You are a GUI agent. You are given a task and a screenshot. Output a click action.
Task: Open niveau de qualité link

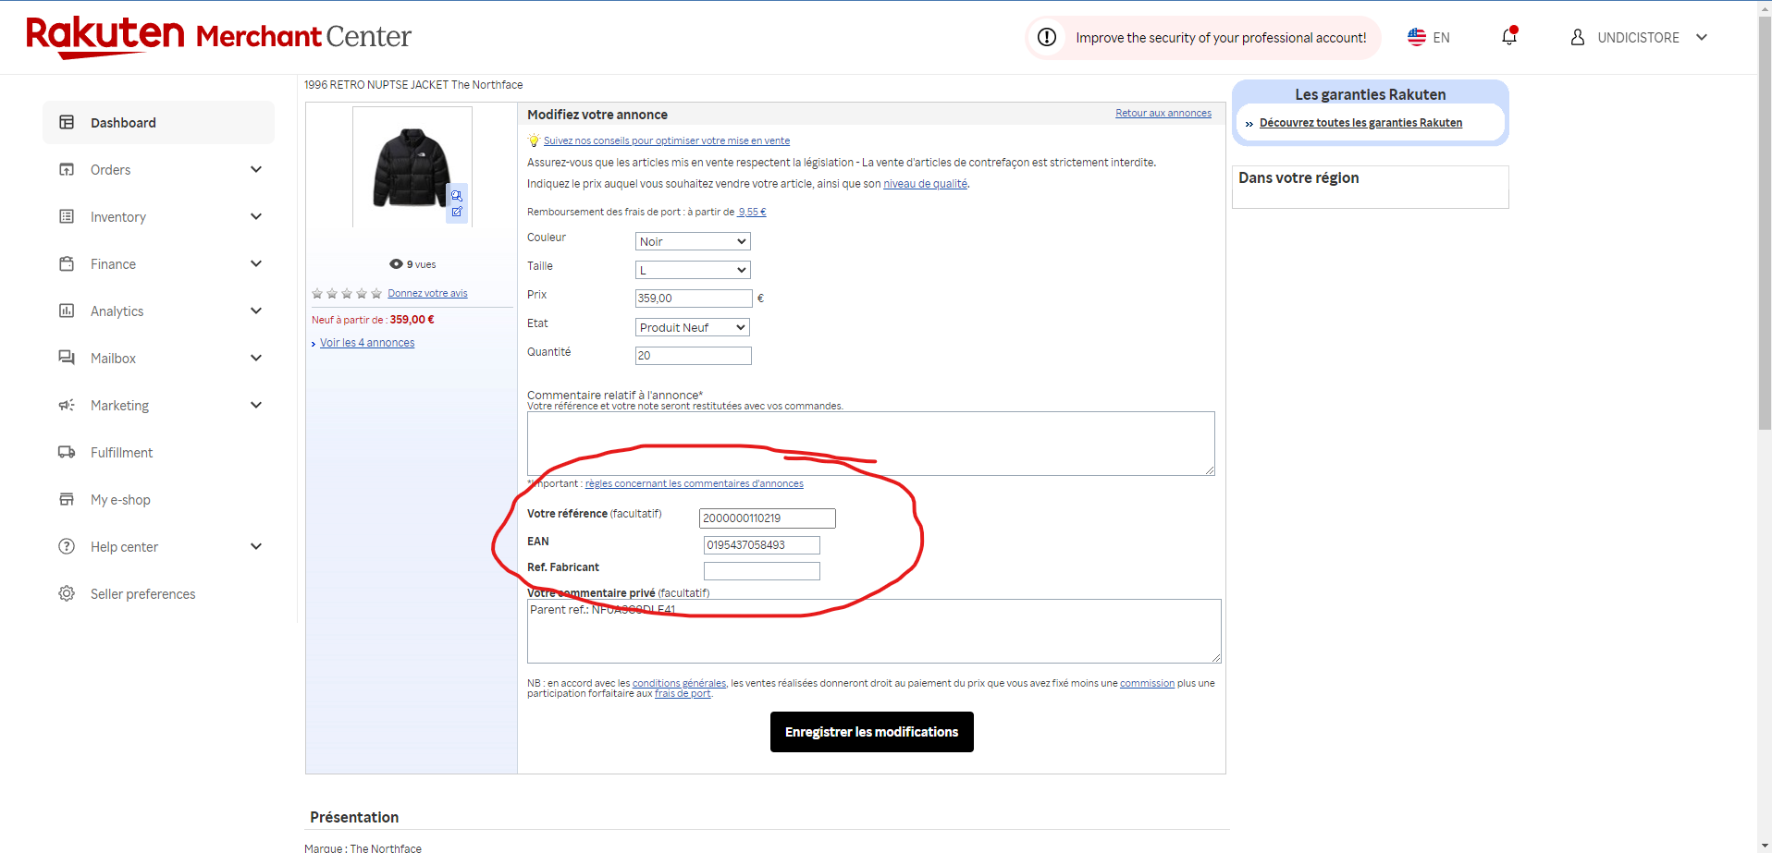pyautogui.click(x=925, y=184)
